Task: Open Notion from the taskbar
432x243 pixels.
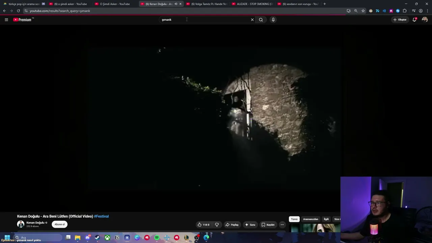Action: pyautogui.click(x=117, y=238)
